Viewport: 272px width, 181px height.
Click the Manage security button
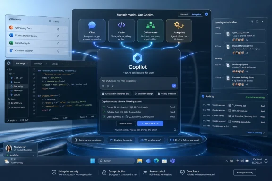click(245, 173)
